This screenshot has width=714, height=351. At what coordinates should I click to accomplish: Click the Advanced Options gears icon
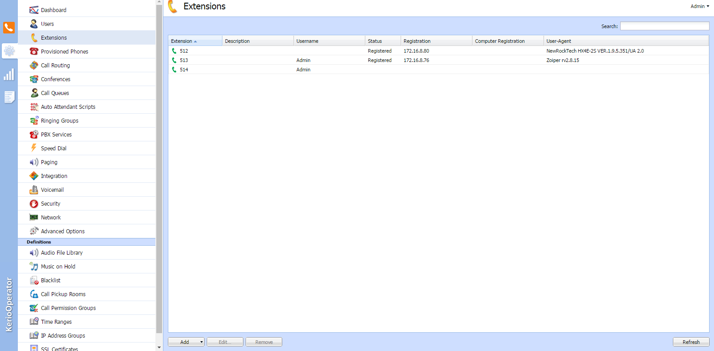click(34, 231)
